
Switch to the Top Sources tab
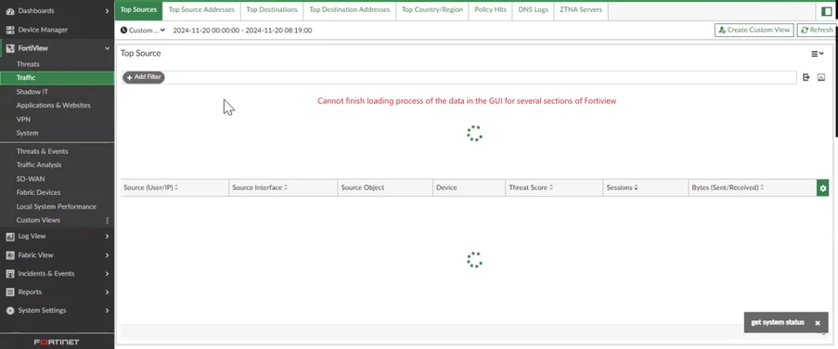(138, 9)
